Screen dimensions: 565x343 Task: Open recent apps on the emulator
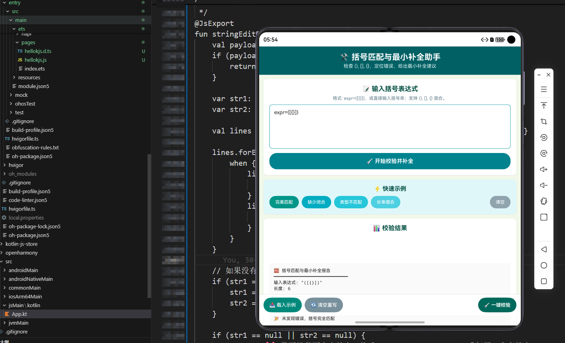543,281
